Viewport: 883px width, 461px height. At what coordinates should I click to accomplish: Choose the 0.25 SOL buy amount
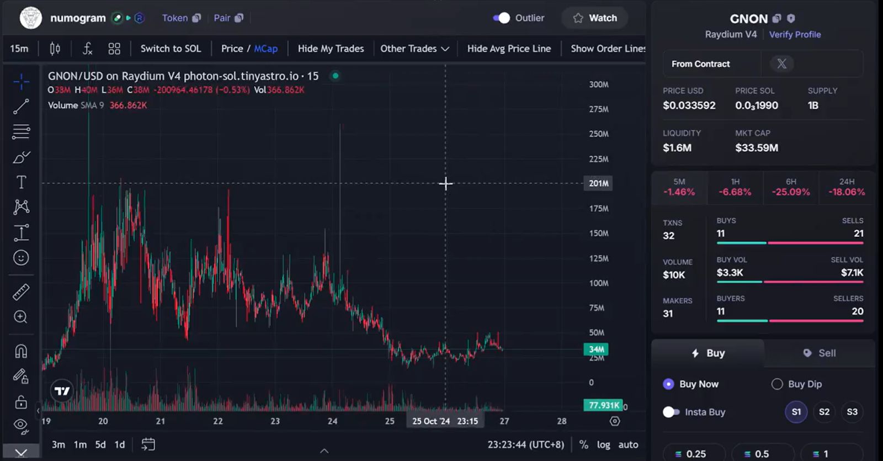(x=694, y=454)
